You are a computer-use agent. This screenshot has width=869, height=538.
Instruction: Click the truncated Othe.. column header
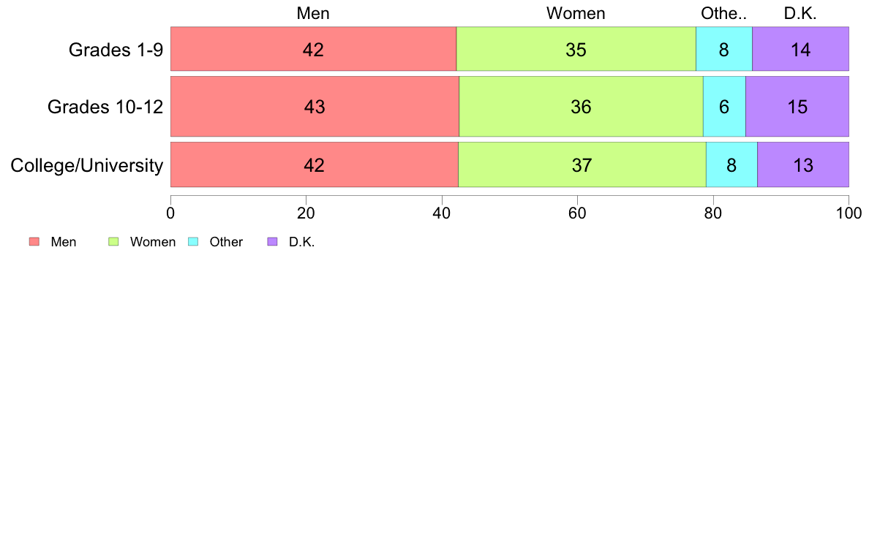(x=723, y=13)
